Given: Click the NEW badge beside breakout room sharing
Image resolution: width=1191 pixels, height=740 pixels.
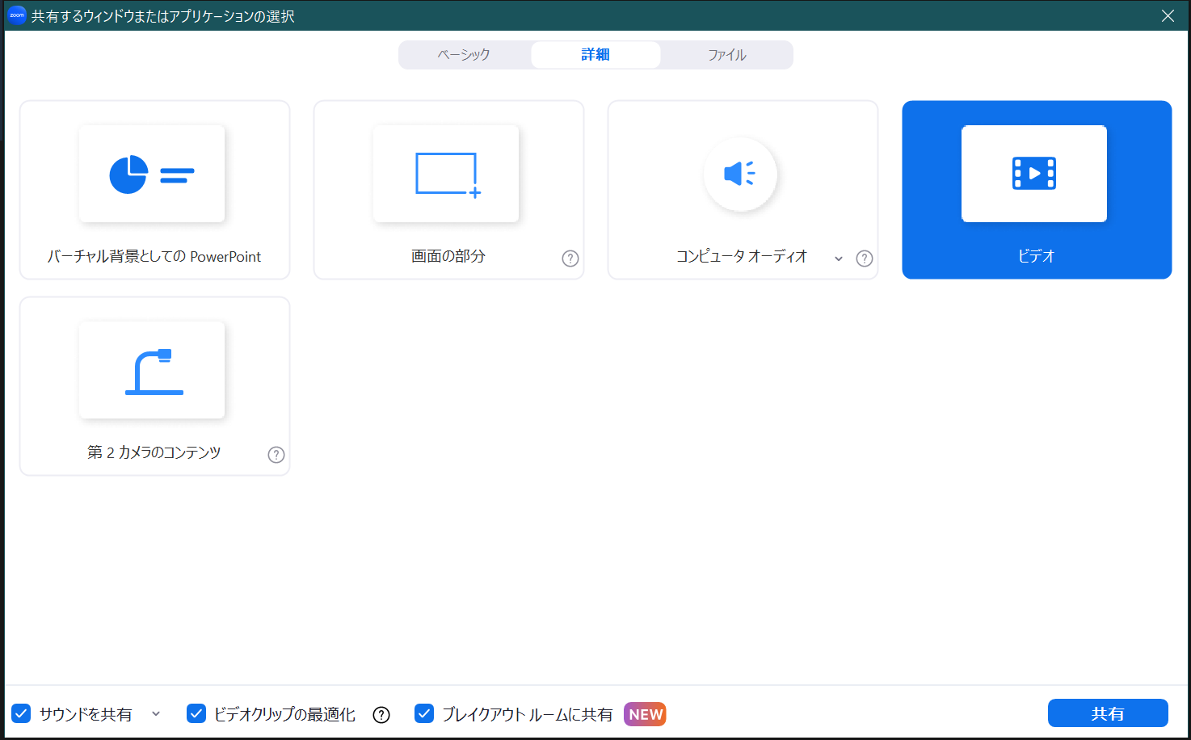Looking at the screenshot, I should pyautogui.click(x=645, y=714).
